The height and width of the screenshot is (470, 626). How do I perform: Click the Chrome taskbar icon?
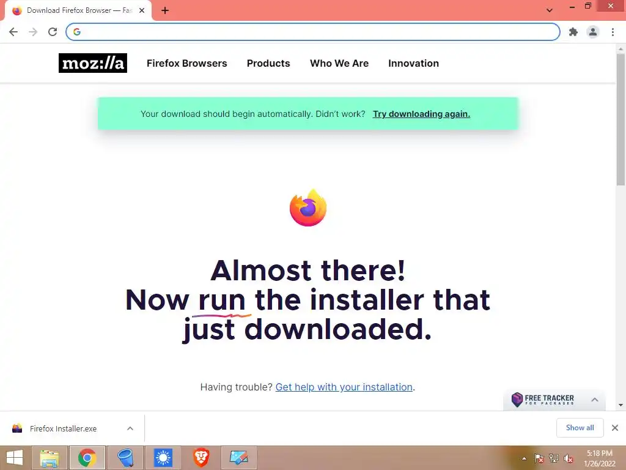click(x=87, y=458)
